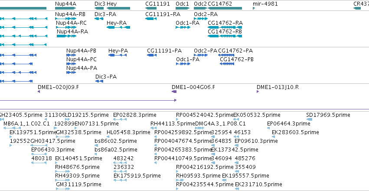The image size is (369, 191).
Task: Select the SD17969.5prime EST feature
Action: 309,119
